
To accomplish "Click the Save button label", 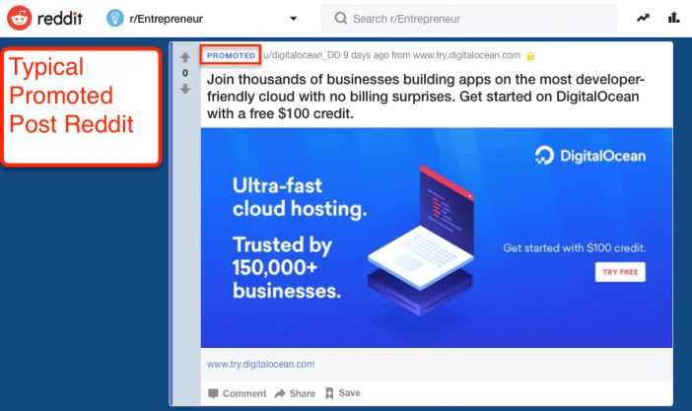I will click(349, 393).
